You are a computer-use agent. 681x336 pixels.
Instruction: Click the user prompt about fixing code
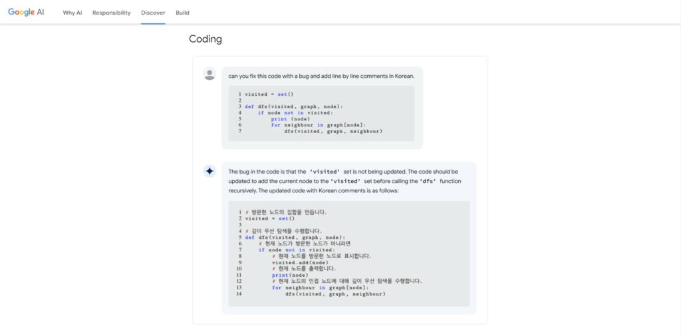pos(321,76)
